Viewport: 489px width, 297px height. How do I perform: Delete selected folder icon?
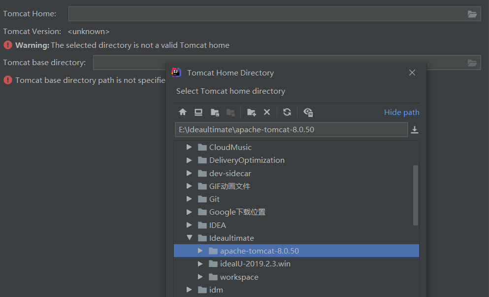pos(267,112)
